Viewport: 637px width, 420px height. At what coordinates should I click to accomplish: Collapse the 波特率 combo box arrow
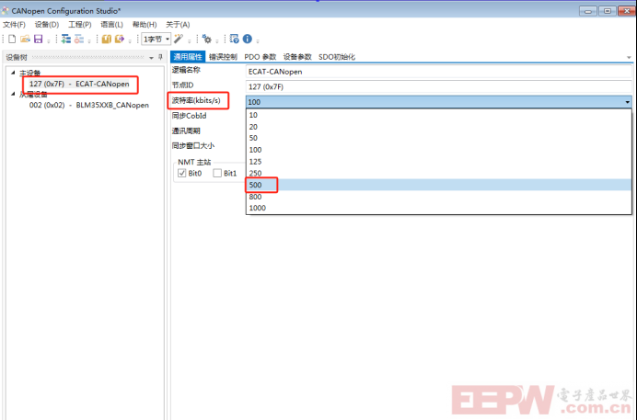click(x=627, y=102)
